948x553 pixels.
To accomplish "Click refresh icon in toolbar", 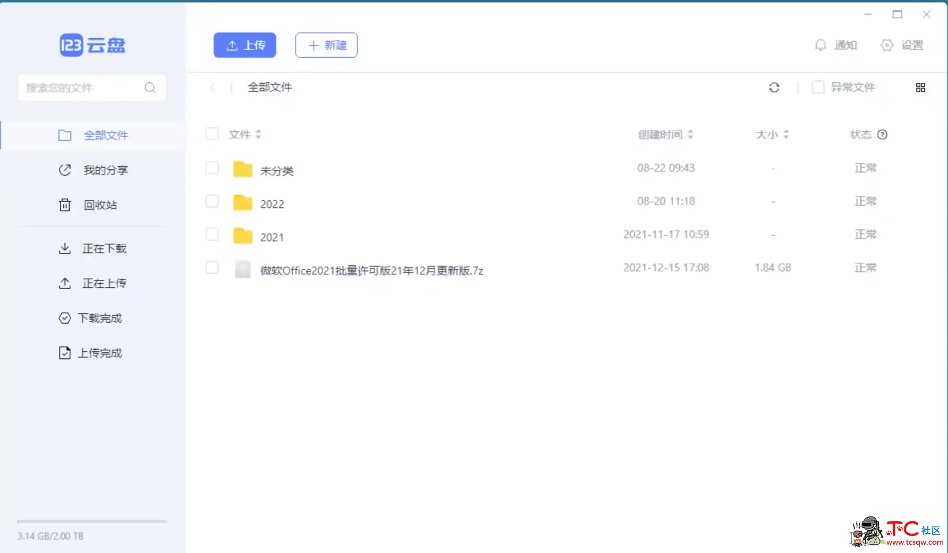I will [774, 87].
